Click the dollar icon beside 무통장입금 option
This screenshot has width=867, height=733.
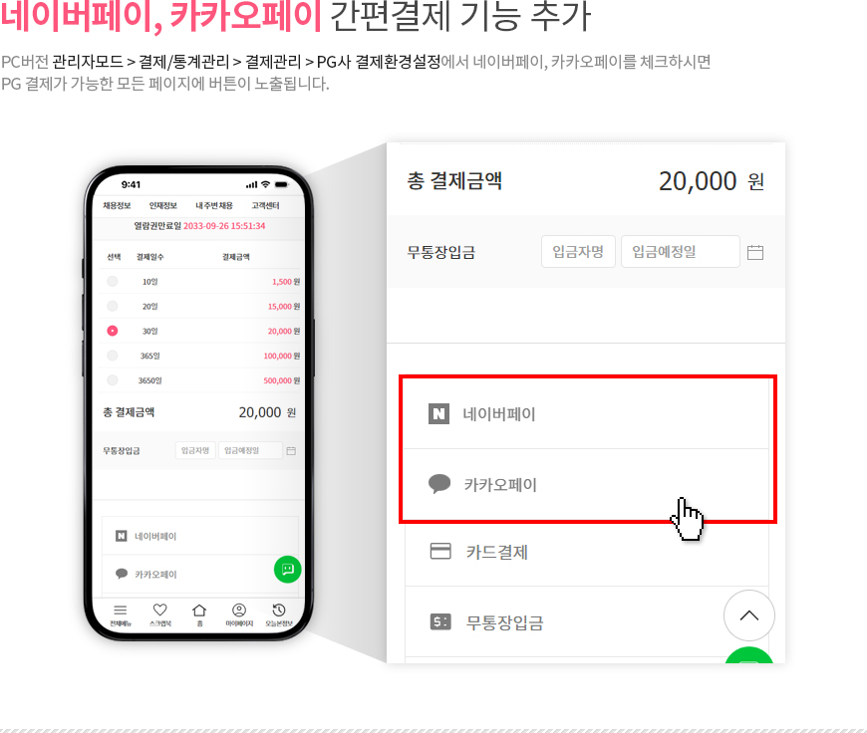point(440,621)
